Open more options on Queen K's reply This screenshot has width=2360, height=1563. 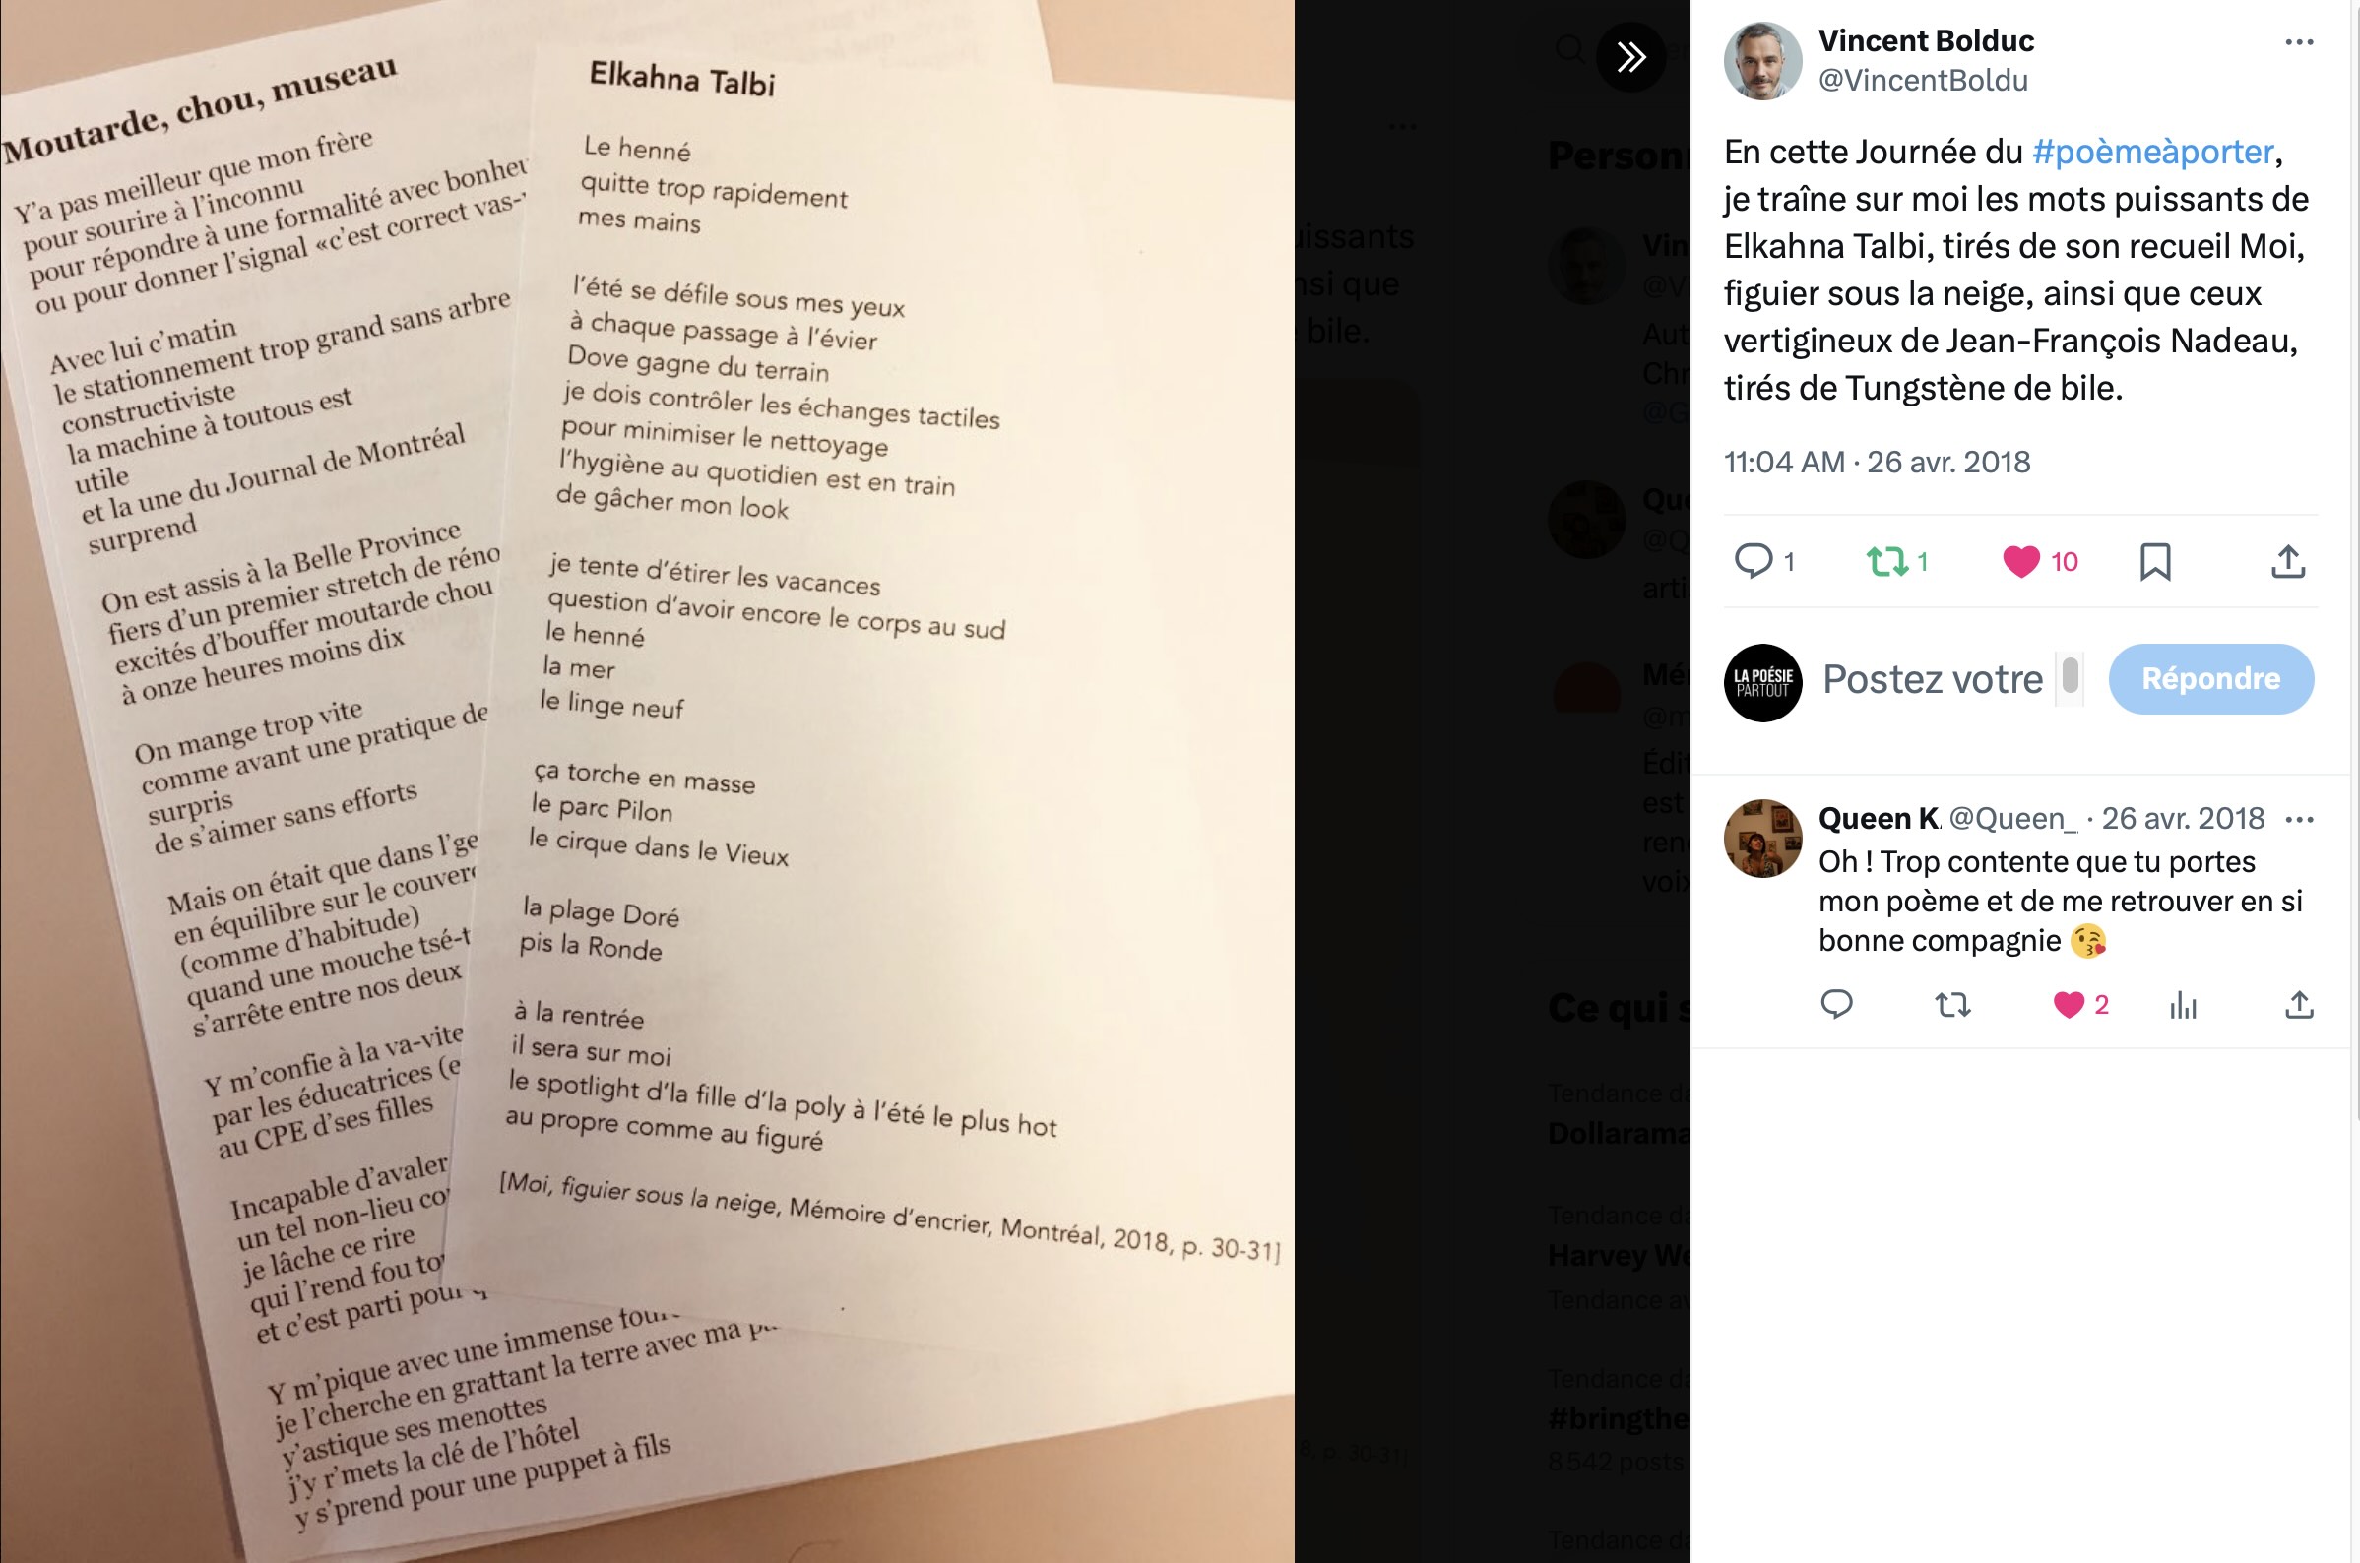pyautogui.click(x=2298, y=819)
